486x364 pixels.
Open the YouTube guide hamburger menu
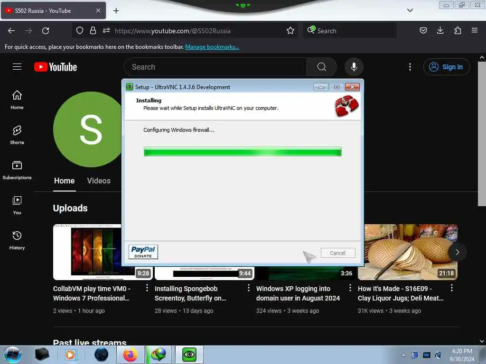pos(17,67)
